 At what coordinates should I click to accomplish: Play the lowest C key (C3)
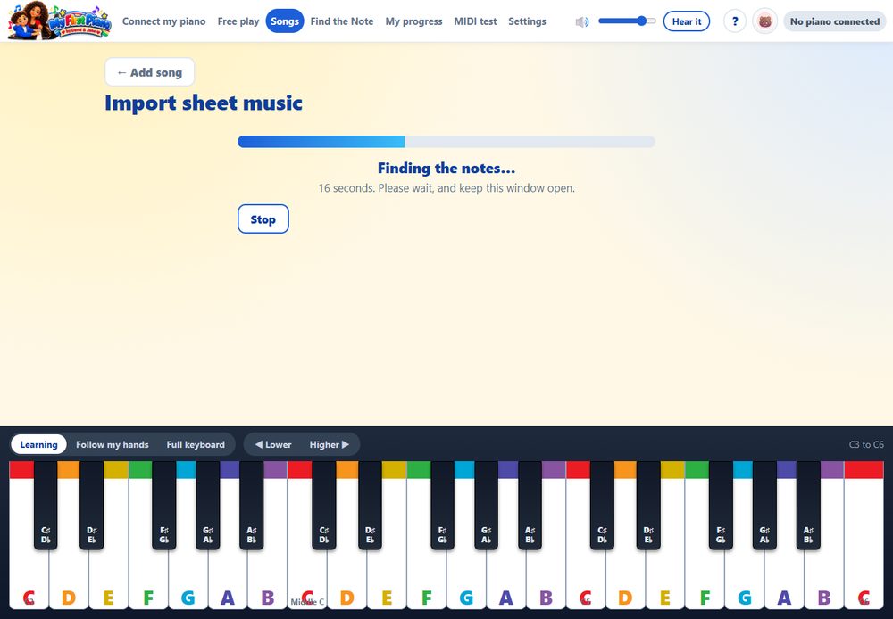[x=29, y=581]
